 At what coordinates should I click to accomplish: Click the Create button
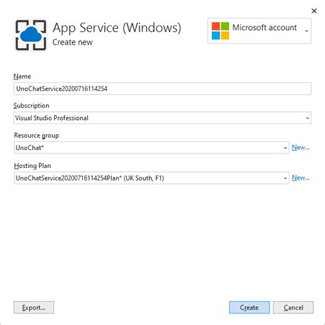pos(250,307)
